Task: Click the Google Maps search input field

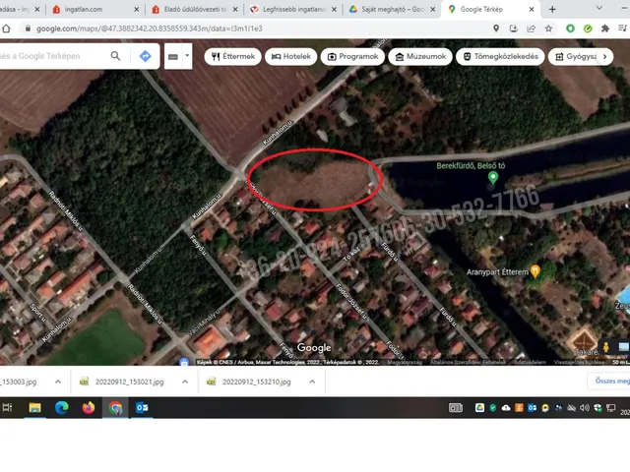Action: click(54, 56)
